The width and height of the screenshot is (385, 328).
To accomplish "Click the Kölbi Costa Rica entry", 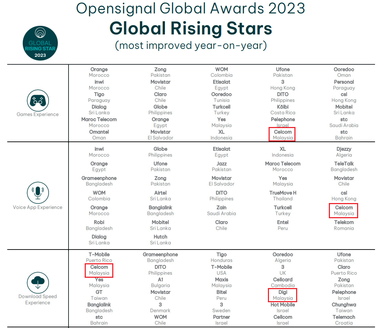I will pos(282,110).
